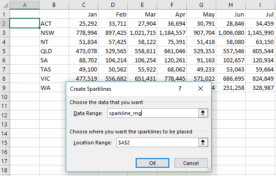Select column B header
Image resolution: width=276 pixels, height=176 pixels.
point(54,5)
